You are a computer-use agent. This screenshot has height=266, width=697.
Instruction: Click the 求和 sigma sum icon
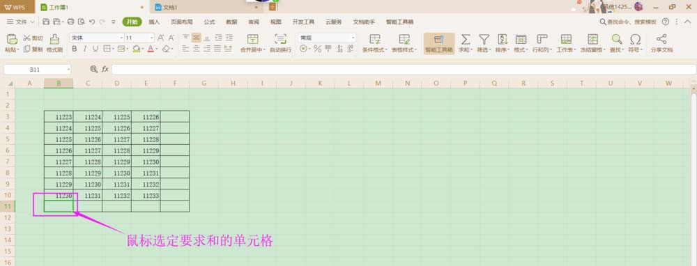pyautogui.click(x=465, y=40)
